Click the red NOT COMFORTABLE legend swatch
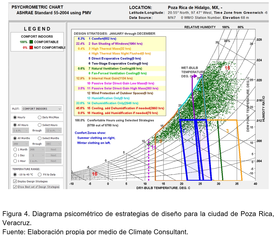The height and width of the screenshot is (235, 275). point(31,48)
